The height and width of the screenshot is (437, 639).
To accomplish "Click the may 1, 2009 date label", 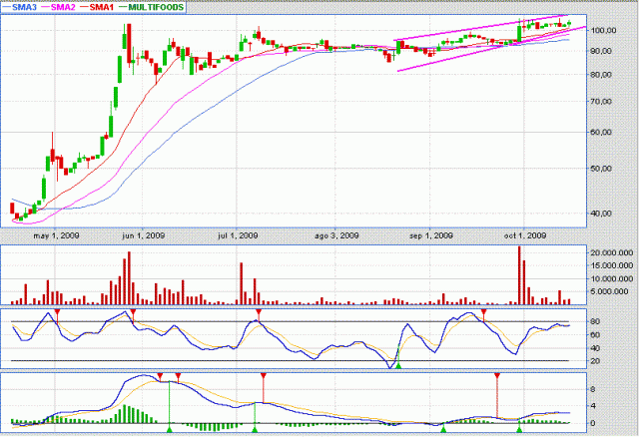I will tap(56, 235).
